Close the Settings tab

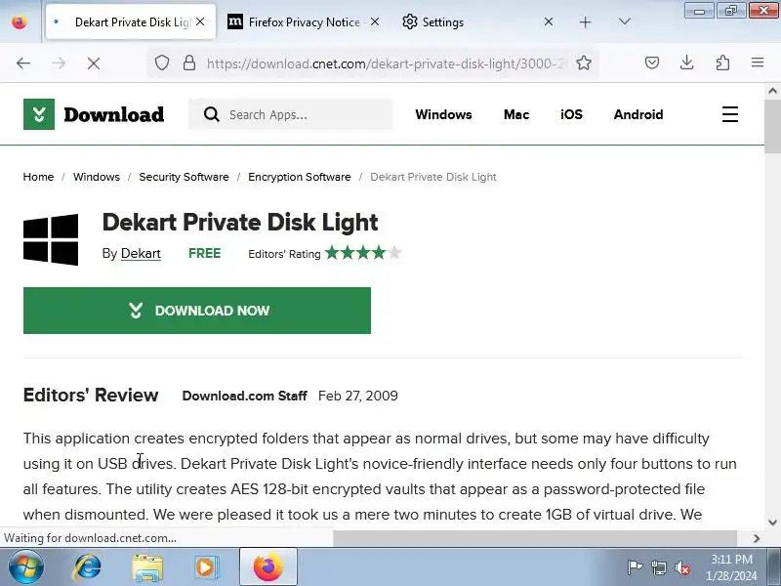click(x=549, y=21)
